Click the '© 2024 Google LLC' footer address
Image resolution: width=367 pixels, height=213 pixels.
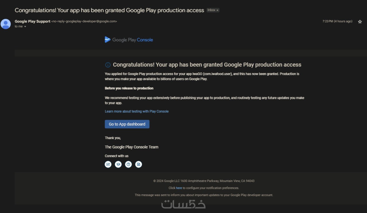204,181
